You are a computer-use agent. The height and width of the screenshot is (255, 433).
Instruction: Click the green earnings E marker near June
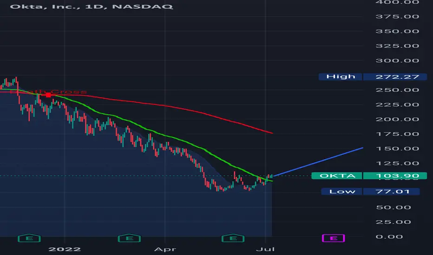[x=233, y=238]
